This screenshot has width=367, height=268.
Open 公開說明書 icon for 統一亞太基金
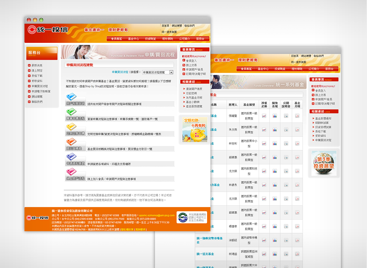point(286,254)
